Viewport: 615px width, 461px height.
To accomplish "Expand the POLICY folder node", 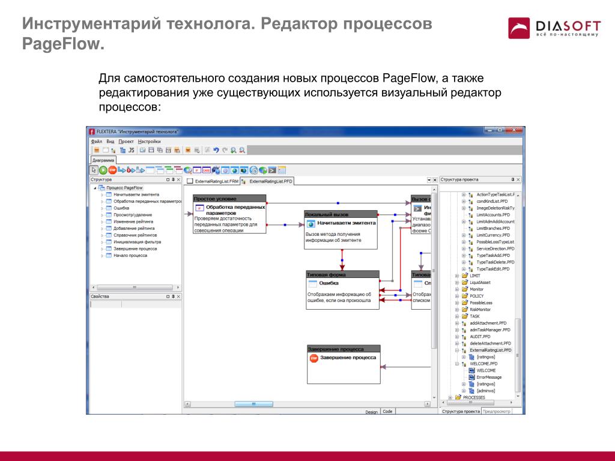I will (457, 296).
